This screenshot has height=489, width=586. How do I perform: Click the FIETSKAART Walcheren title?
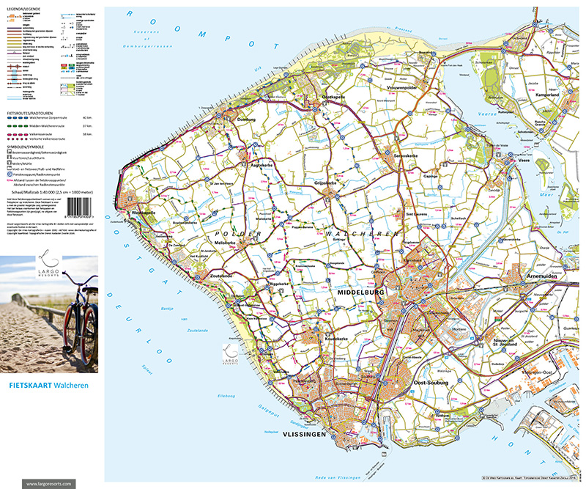(48, 383)
